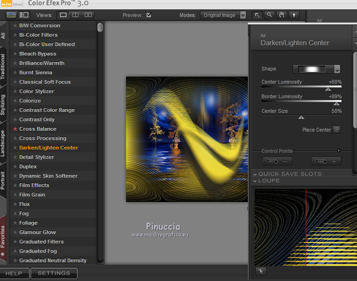This screenshot has height=281, width=357.
Task: Select the hand pan tool
Action: click(282, 15)
